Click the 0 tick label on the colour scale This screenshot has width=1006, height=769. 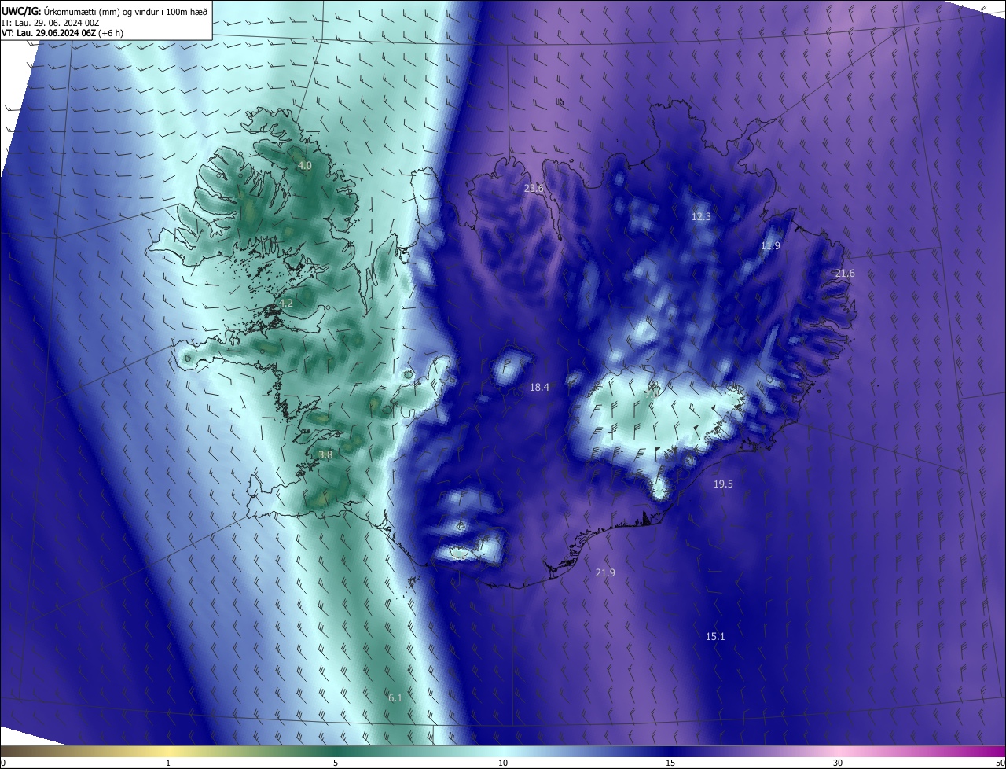(3, 763)
